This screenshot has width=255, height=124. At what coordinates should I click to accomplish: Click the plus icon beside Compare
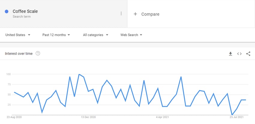pyautogui.click(x=135, y=14)
